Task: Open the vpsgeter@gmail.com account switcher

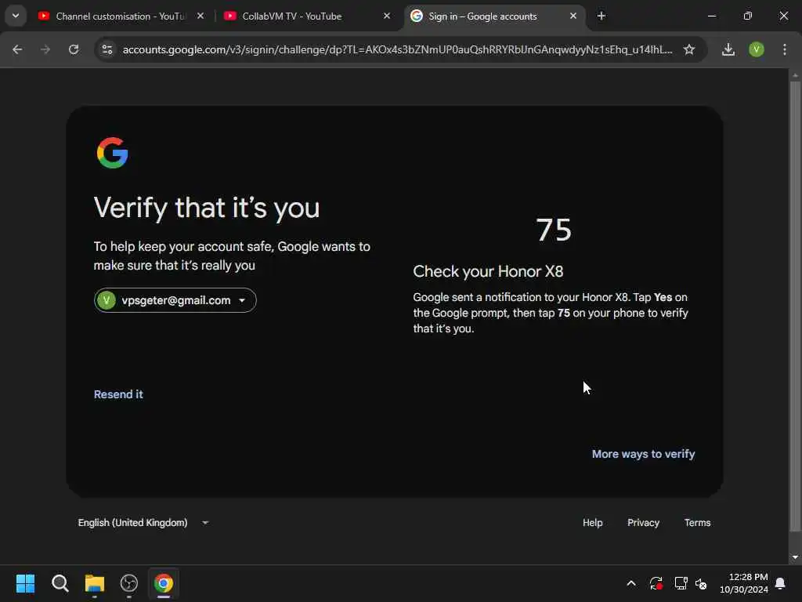Action: click(x=175, y=300)
